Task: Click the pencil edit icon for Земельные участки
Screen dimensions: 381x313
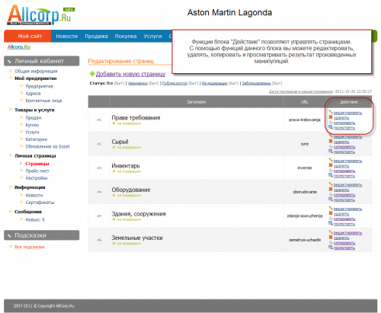Action: 331,232
